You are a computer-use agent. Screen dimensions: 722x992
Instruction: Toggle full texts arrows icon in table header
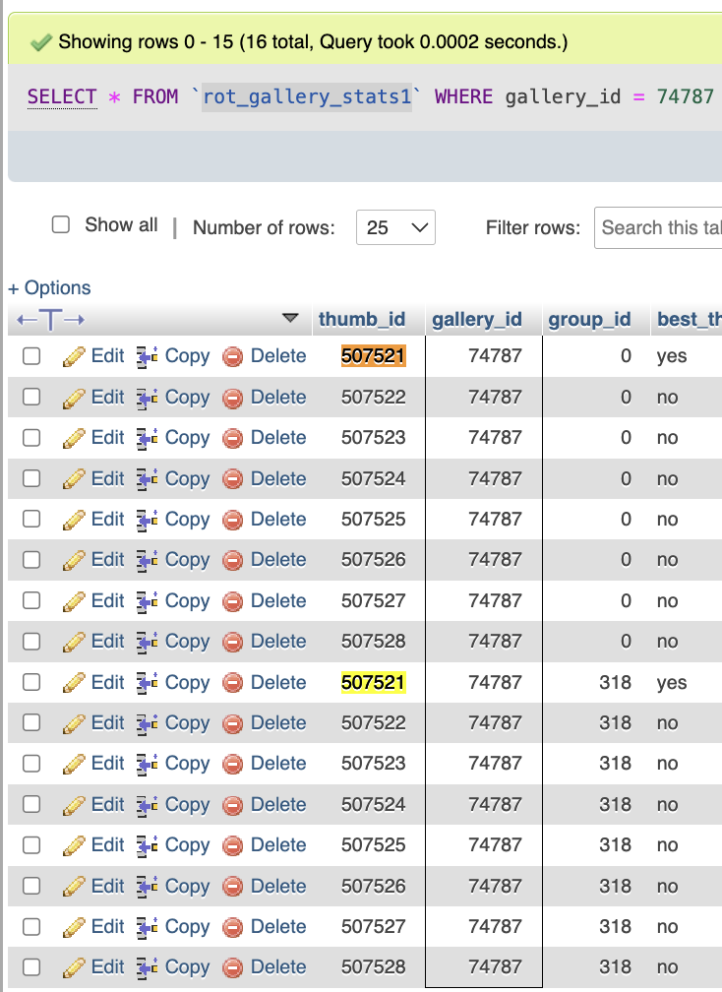click(x=50, y=320)
